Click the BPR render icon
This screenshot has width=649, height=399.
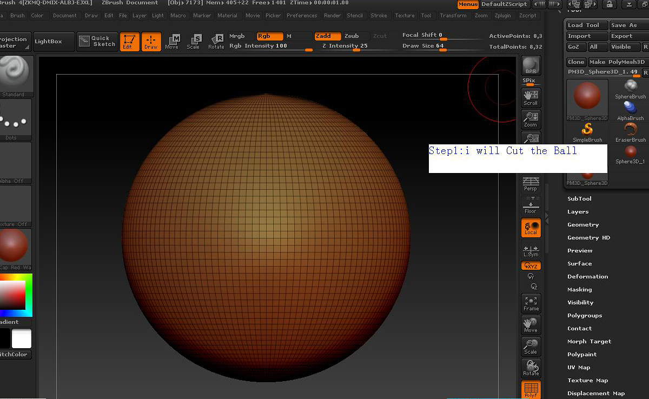(x=531, y=65)
